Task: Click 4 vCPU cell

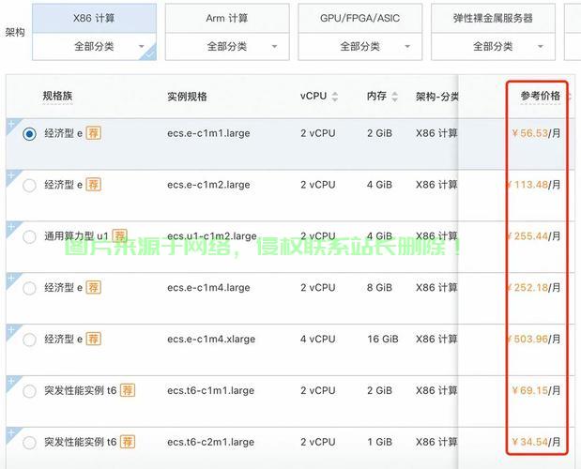Action: (318, 339)
